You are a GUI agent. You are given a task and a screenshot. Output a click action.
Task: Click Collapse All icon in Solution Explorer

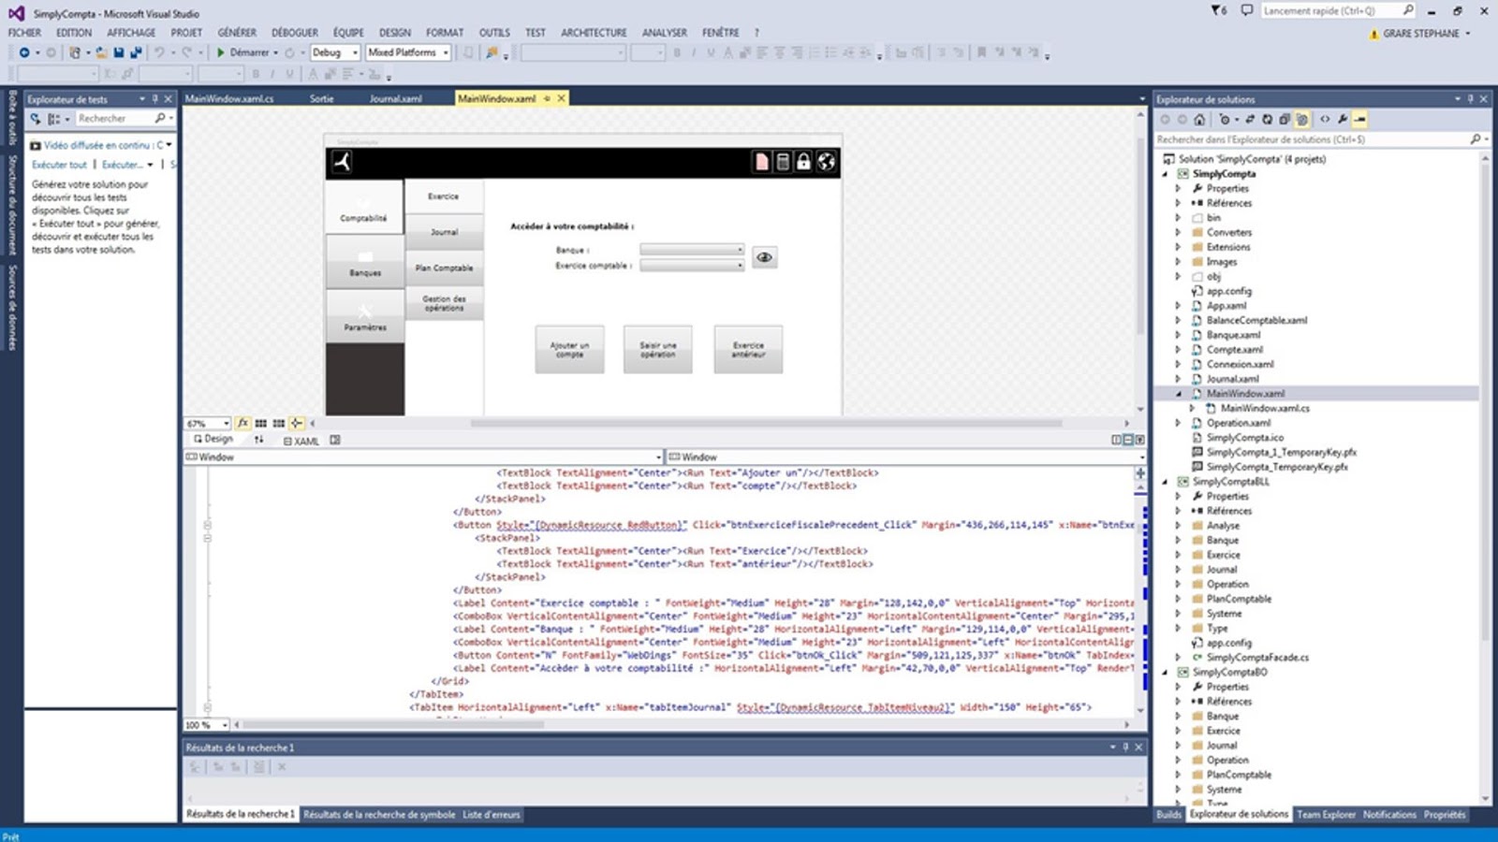(1285, 120)
